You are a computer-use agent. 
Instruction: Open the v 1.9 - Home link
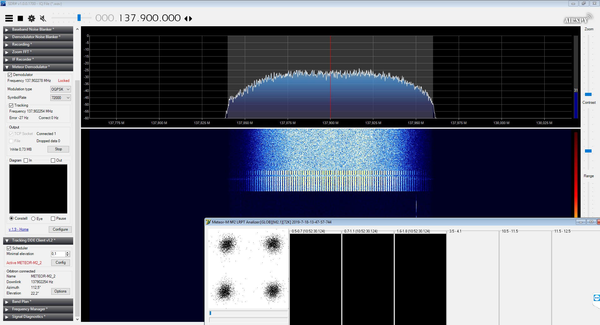tap(18, 229)
